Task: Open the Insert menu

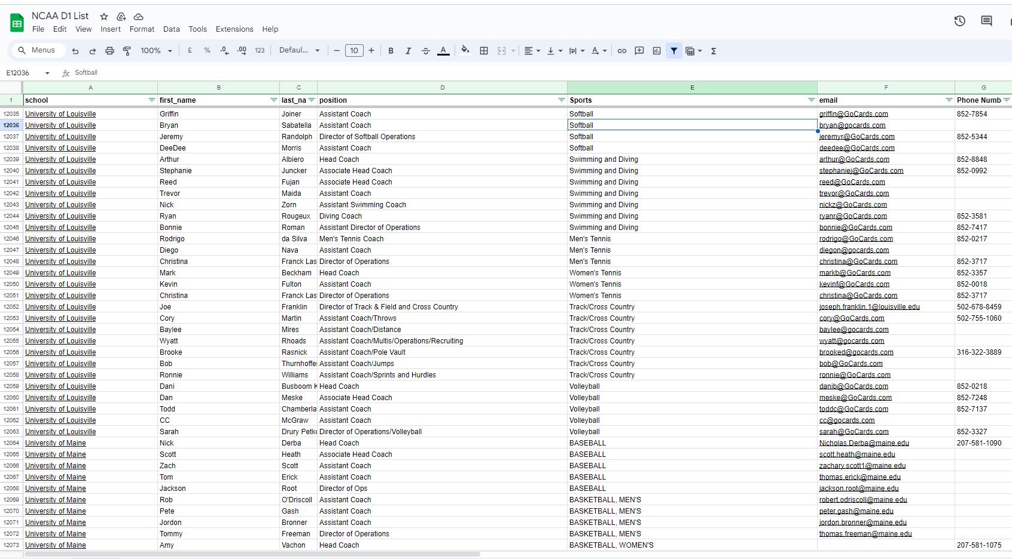Action: tap(111, 29)
